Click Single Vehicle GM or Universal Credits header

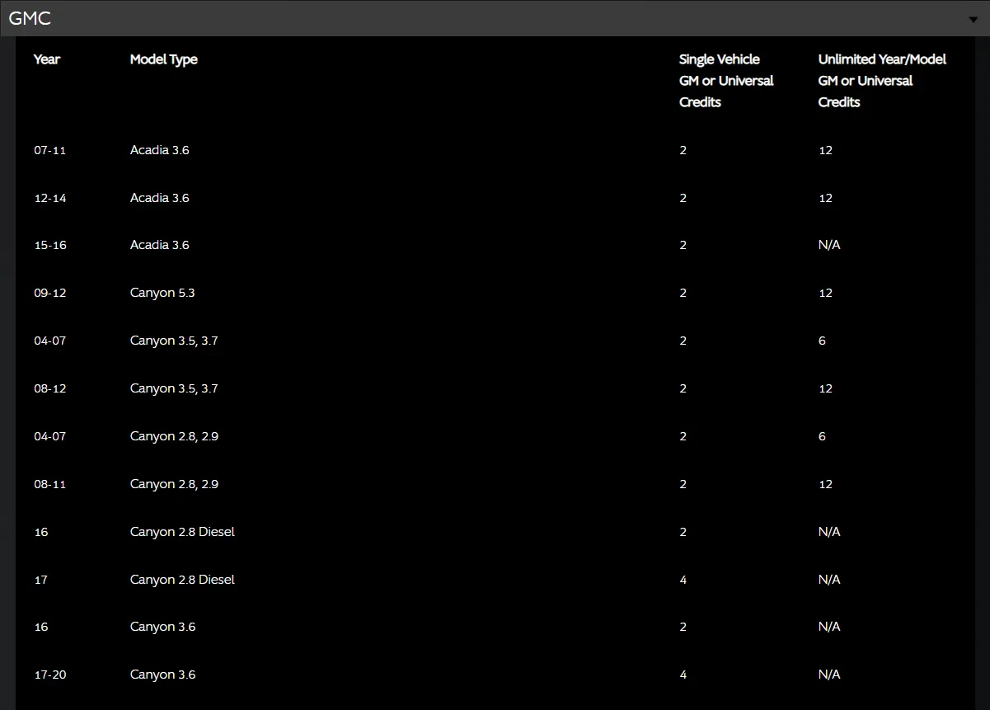(x=726, y=81)
